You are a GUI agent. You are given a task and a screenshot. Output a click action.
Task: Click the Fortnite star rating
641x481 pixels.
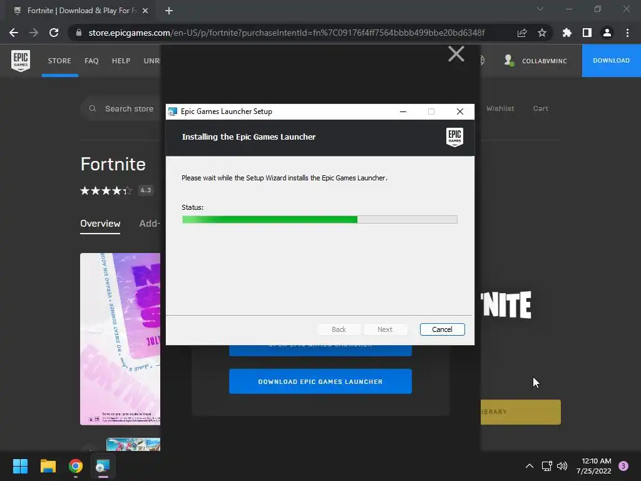(106, 190)
